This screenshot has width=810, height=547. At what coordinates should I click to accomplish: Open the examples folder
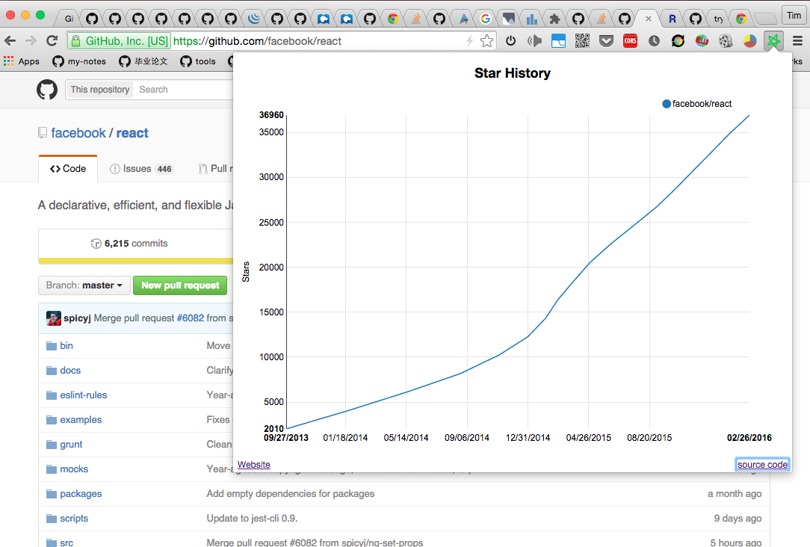tap(81, 420)
